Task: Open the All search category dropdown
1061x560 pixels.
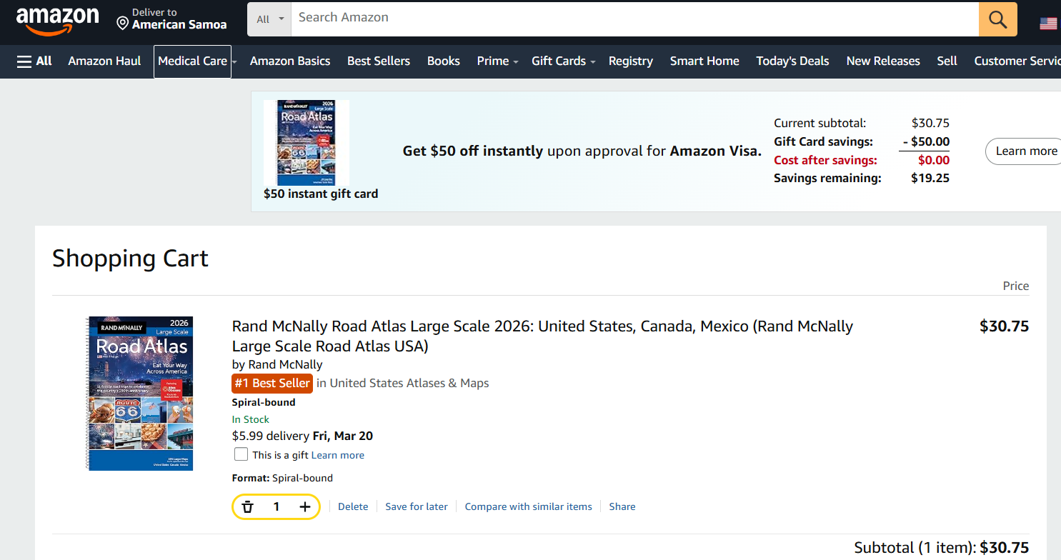Action: [x=269, y=19]
